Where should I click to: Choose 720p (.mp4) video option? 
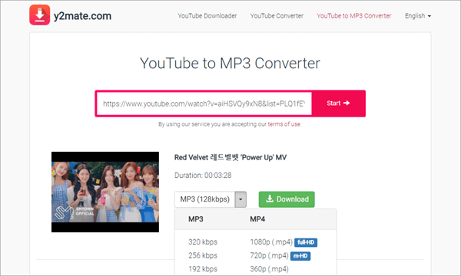pos(270,255)
